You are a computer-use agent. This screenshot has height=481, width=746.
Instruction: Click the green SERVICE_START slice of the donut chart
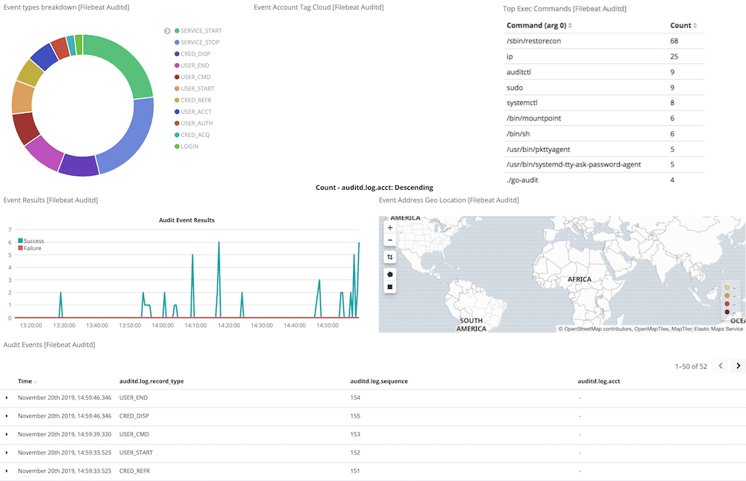pos(134,67)
